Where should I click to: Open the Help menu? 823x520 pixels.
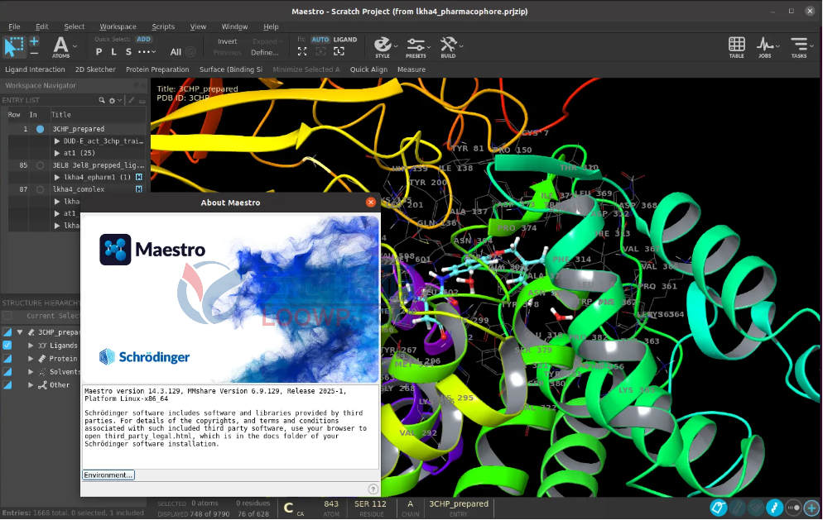pyautogui.click(x=271, y=26)
